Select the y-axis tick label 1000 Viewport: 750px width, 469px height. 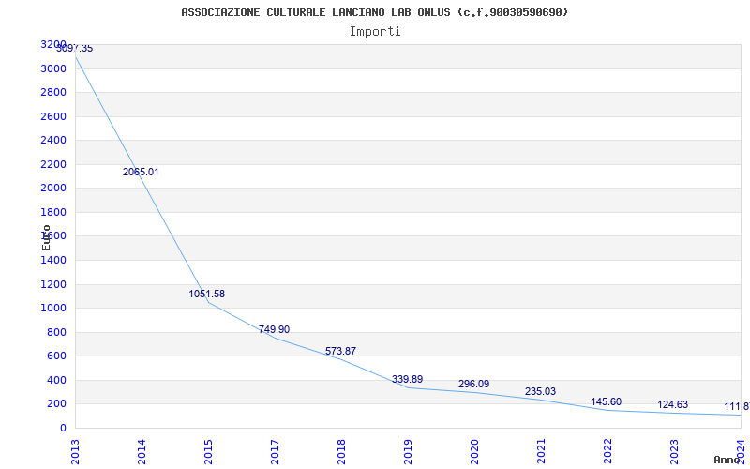tap(53, 309)
